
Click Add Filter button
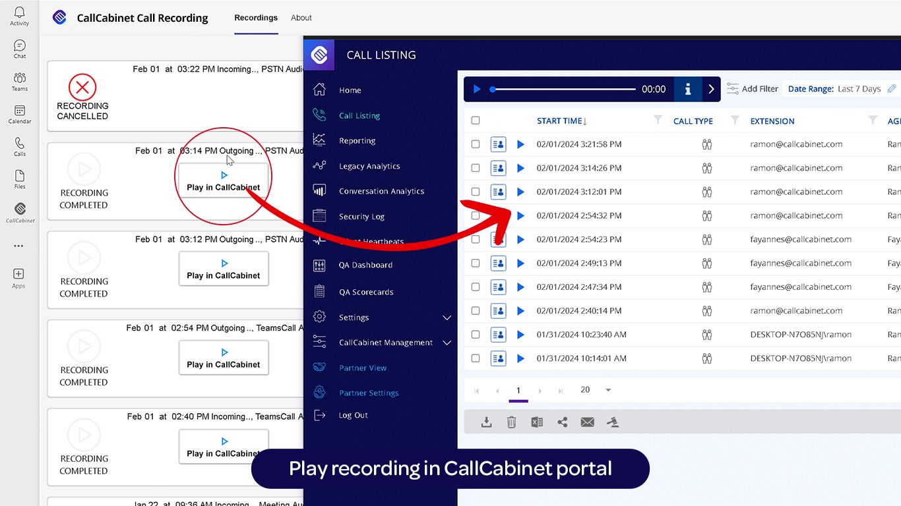(x=752, y=88)
